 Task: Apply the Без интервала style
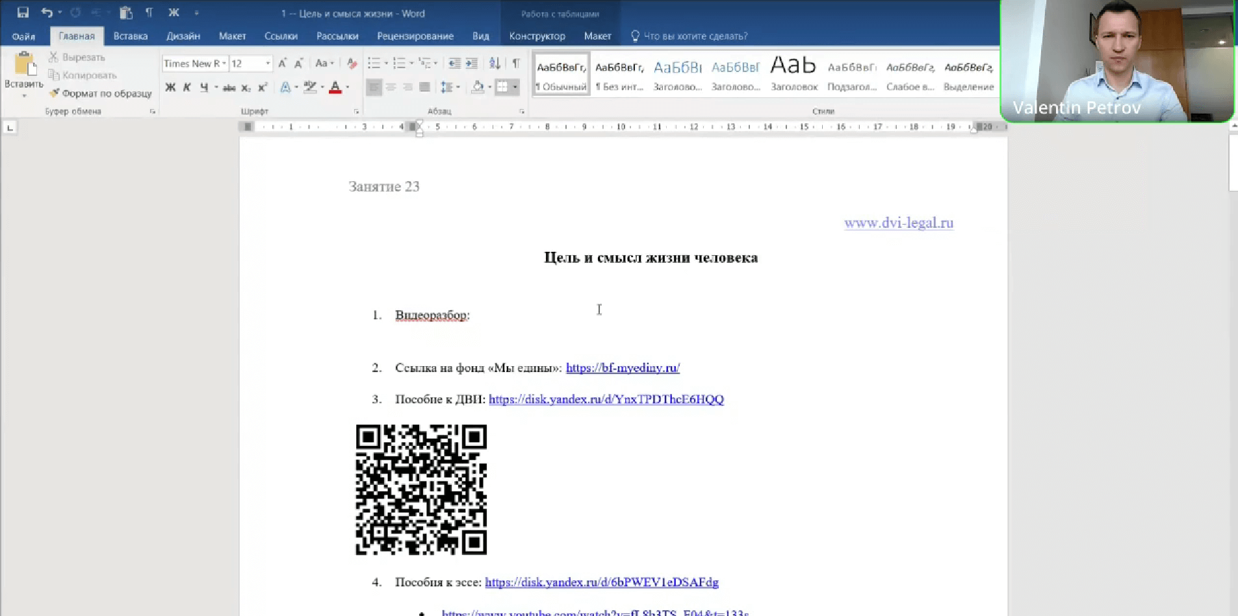tap(619, 75)
